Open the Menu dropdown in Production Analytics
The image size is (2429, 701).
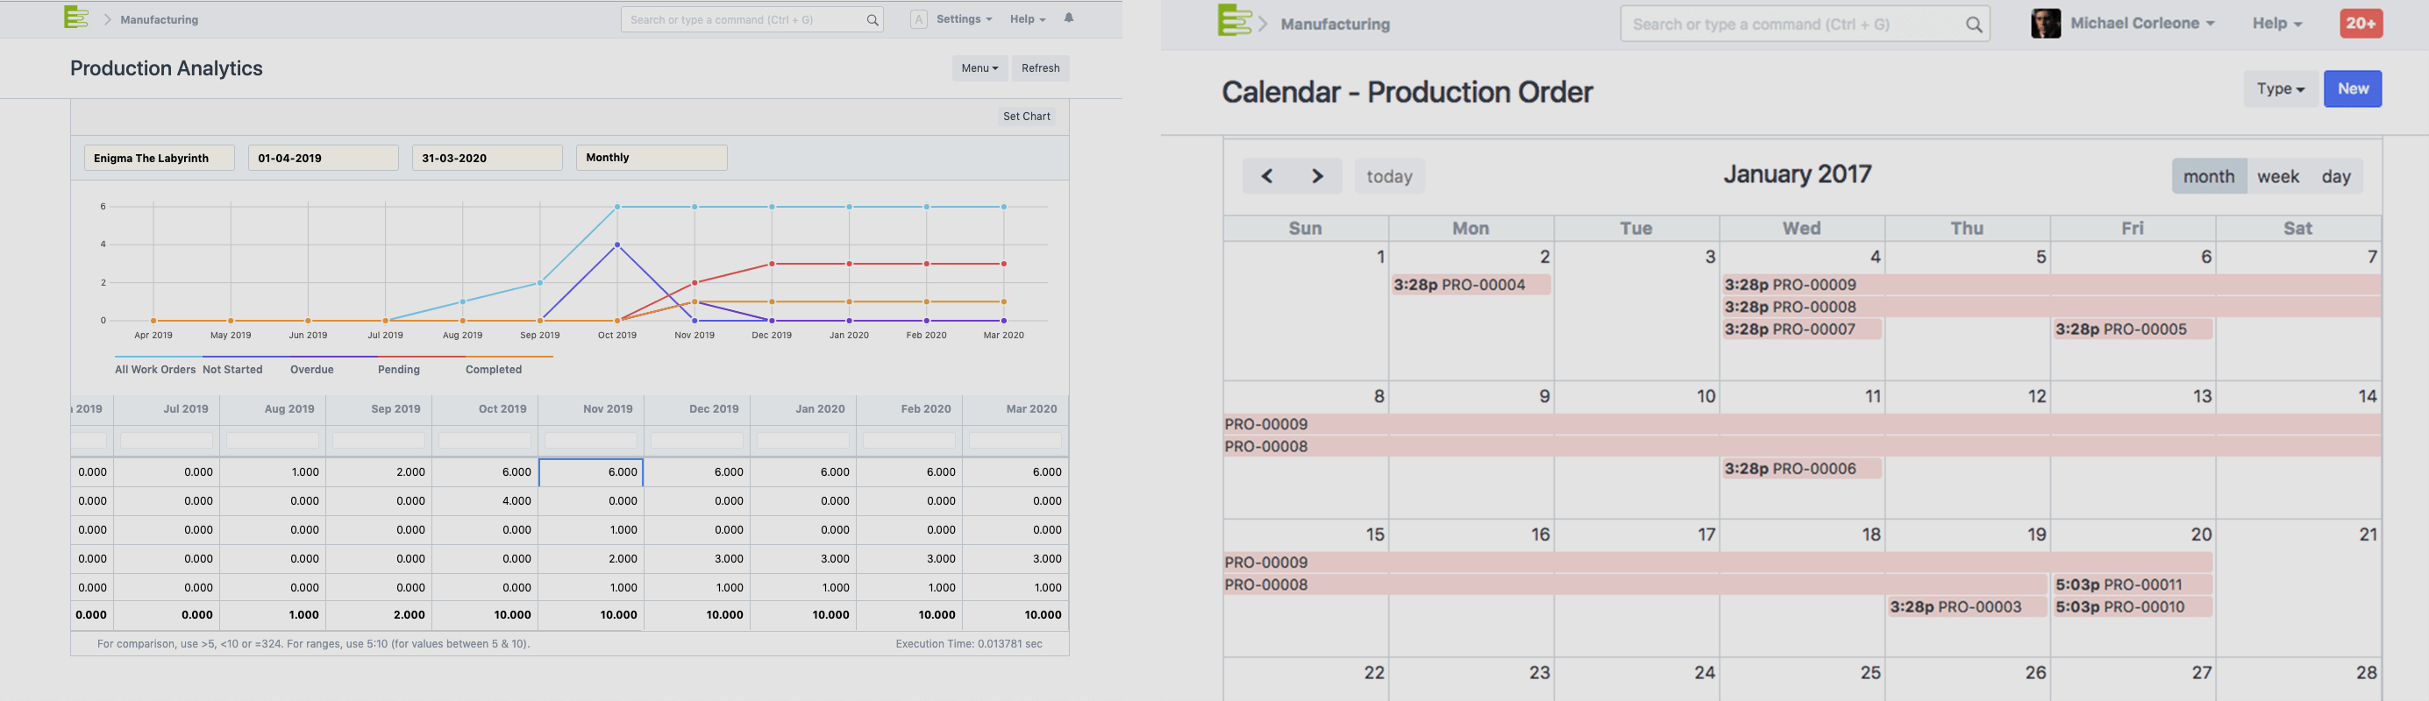(x=979, y=67)
